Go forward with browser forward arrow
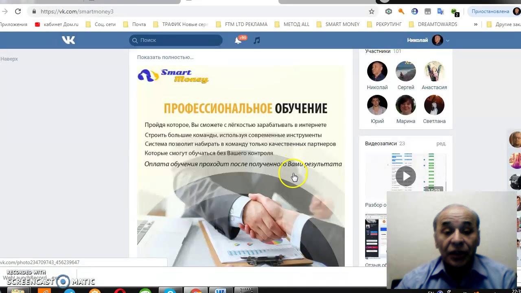Screen dimensions: 521x293 tap(5, 11)
